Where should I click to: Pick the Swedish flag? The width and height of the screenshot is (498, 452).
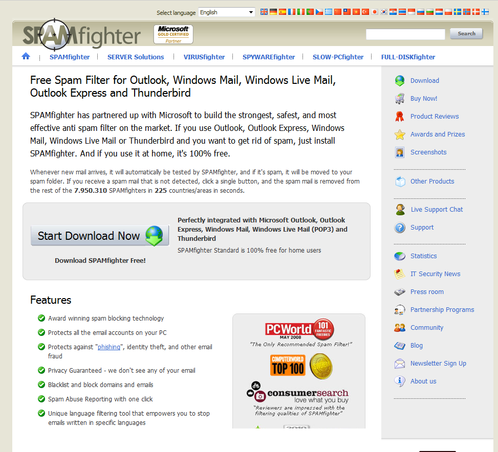[458, 12]
